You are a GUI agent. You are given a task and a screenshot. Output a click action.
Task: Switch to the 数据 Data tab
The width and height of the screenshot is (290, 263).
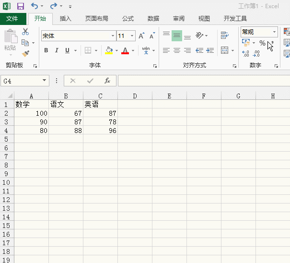[153, 19]
